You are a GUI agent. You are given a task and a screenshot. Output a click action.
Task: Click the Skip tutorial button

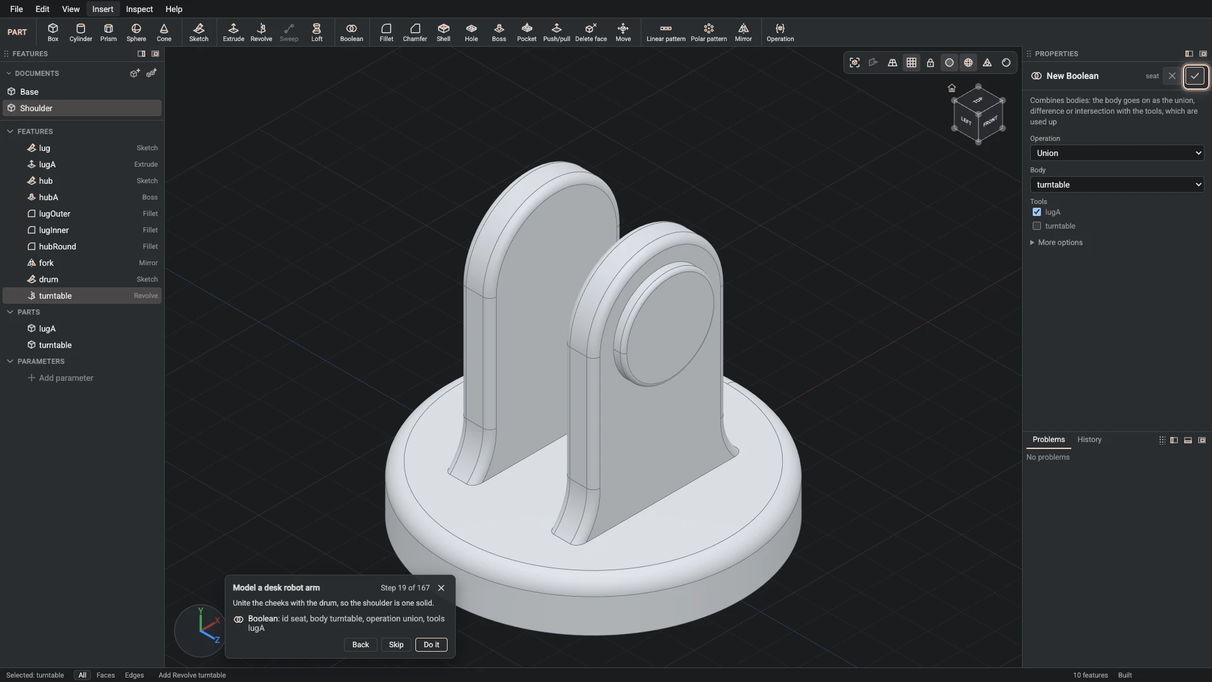click(396, 645)
